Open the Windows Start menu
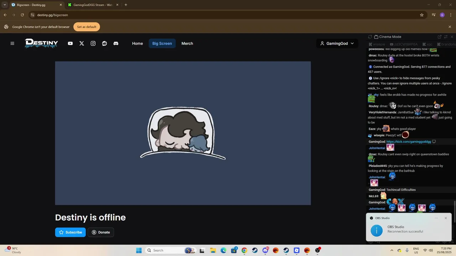The width and height of the screenshot is (456, 256). coord(139,250)
